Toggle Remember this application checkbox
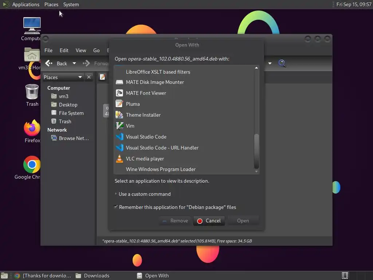This screenshot has width=373, height=280. [x=116, y=207]
